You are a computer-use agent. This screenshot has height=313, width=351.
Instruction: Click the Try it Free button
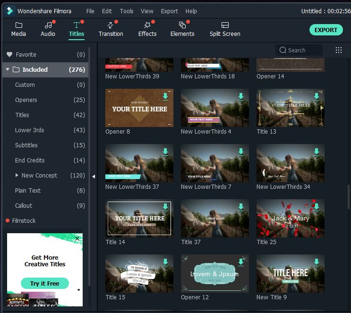click(x=45, y=283)
